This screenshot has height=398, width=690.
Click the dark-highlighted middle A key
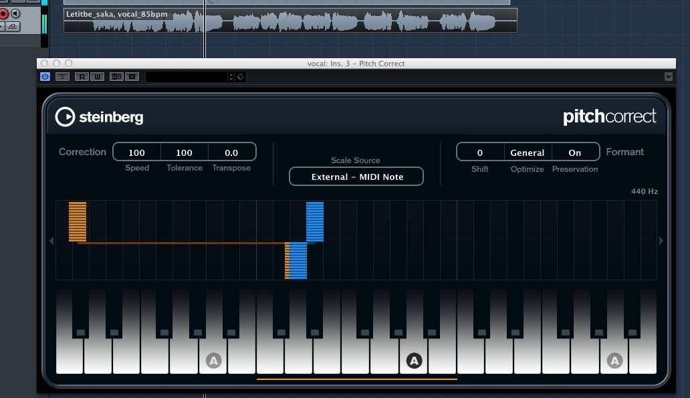[x=414, y=361]
